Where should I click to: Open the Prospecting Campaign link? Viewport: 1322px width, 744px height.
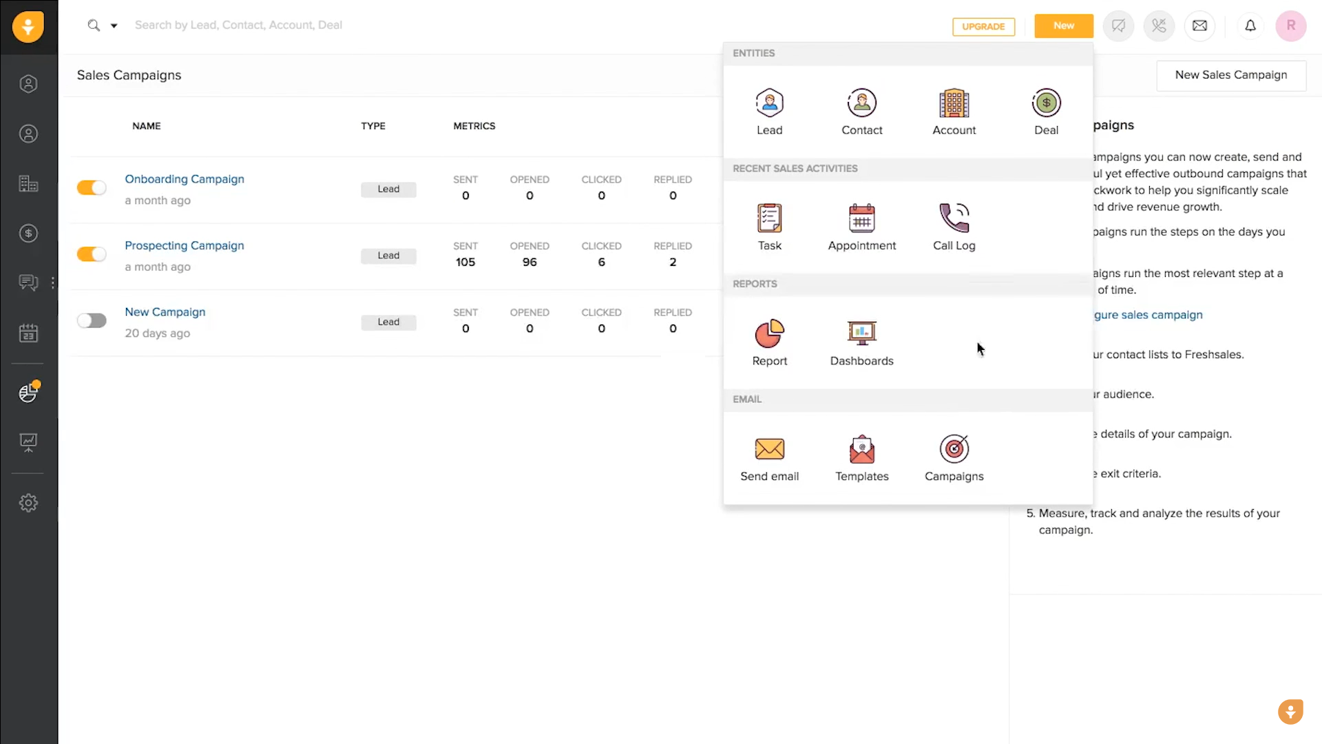pyautogui.click(x=185, y=246)
